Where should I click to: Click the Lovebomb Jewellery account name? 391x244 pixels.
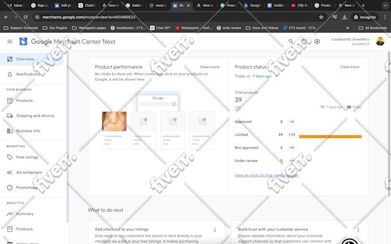[350, 39]
